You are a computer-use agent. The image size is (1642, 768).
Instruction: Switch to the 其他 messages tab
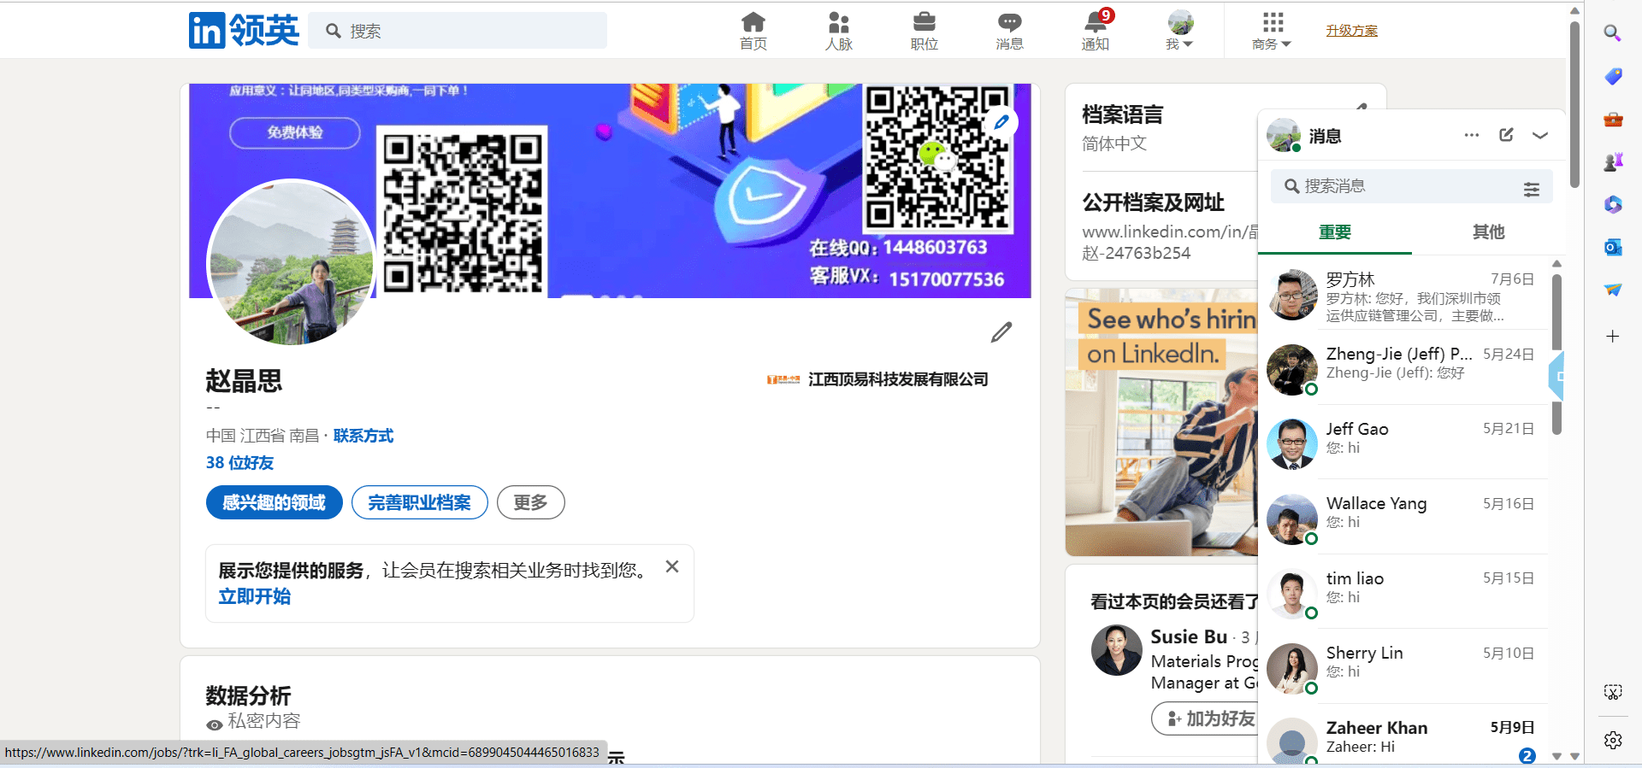point(1488,232)
